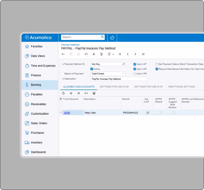The width and height of the screenshot is (204, 190).
Task: Switch to Allowed Cash Accounts tab
Action: coord(79,87)
